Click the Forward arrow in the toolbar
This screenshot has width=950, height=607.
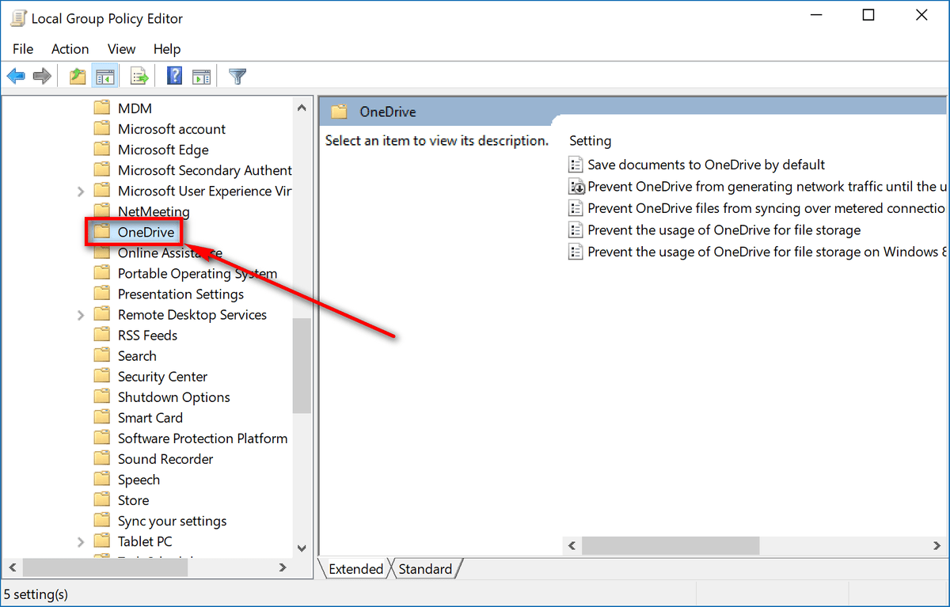[42, 77]
